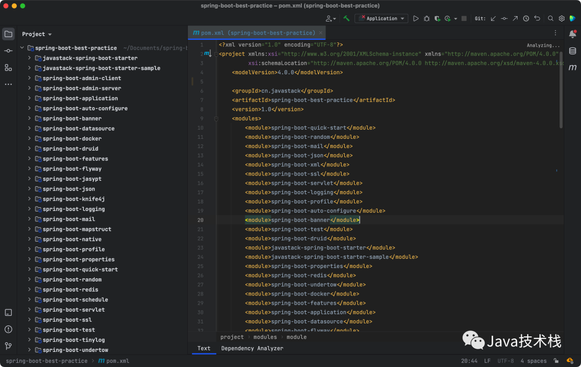Fold the project element at line 2

tap(216, 54)
